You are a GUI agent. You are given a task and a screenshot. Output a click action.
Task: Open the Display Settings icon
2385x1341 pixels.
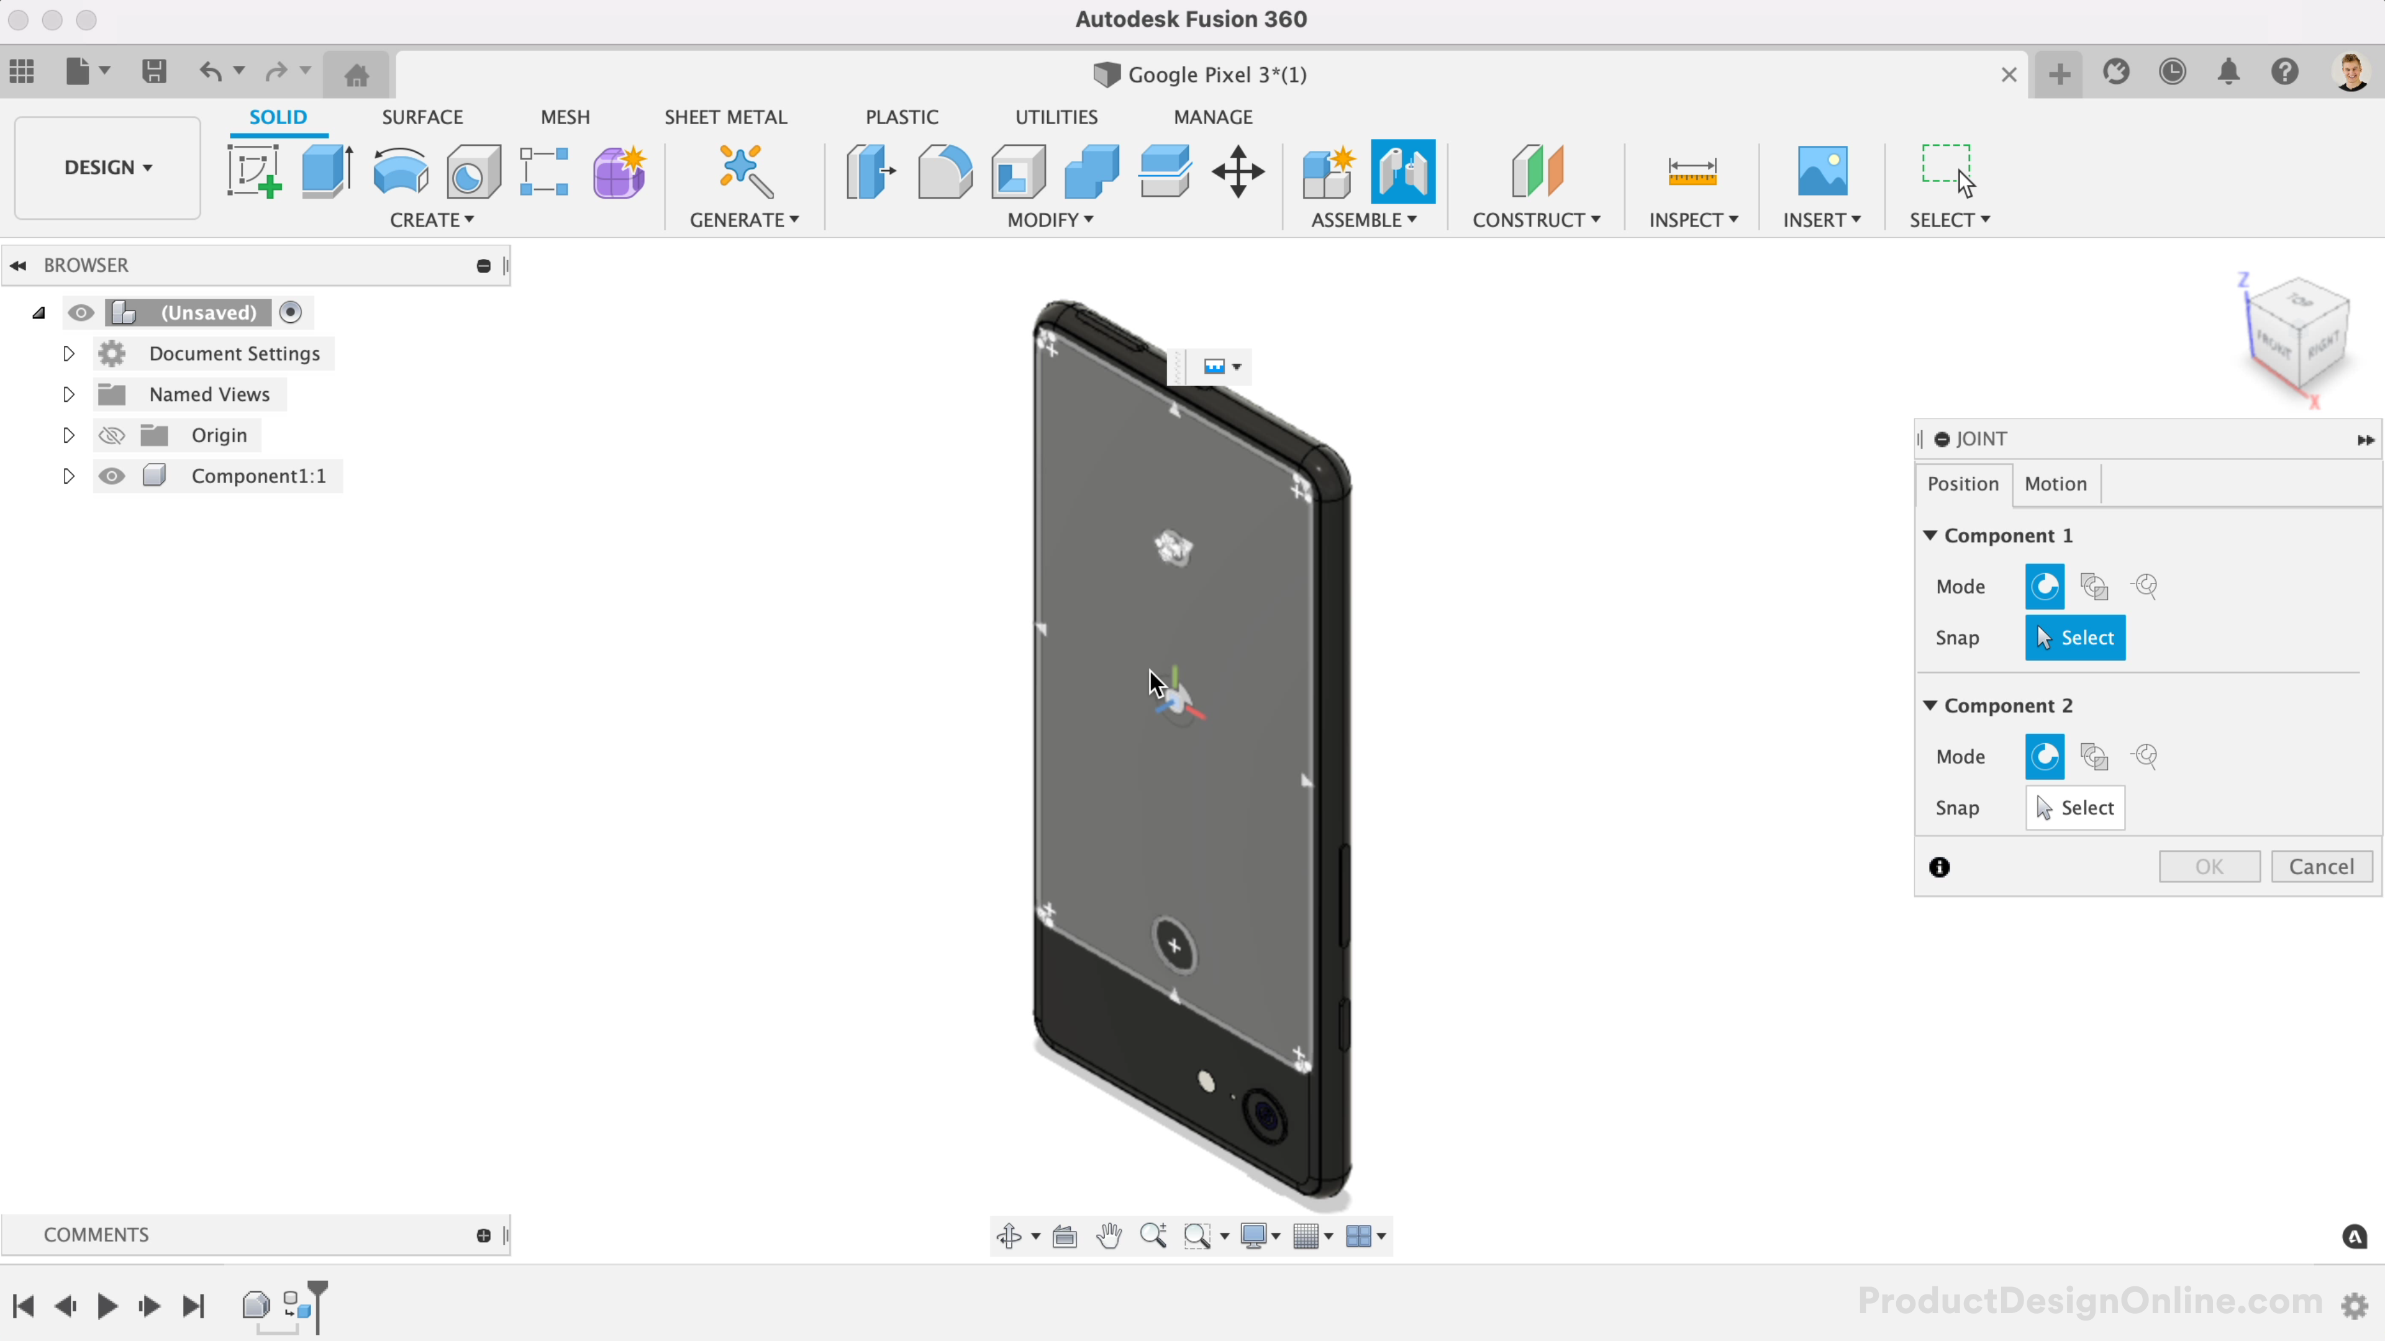pos(1253,1235)
